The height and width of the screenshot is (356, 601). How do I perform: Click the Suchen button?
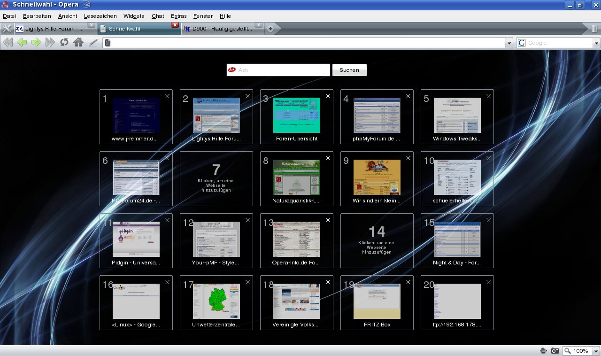click(x=349, y=70)
